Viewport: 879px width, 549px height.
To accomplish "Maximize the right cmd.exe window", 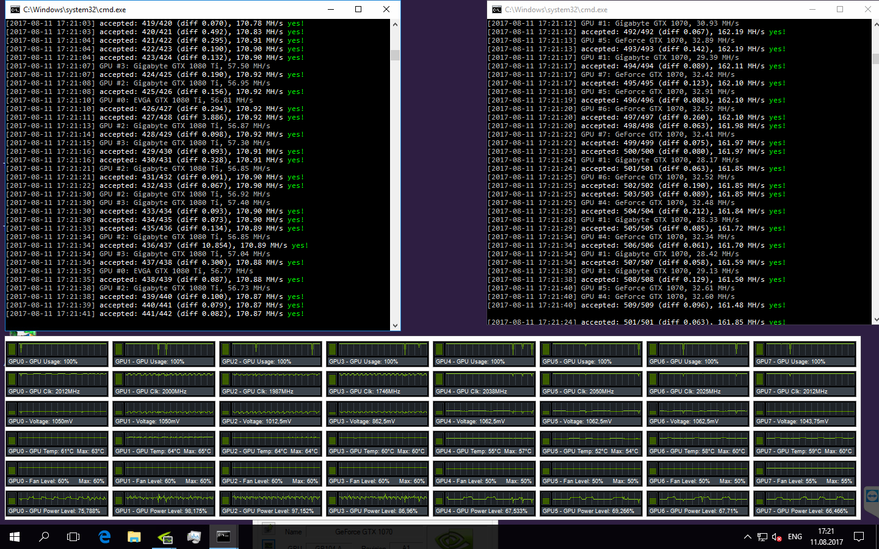I will coord(840,9).
